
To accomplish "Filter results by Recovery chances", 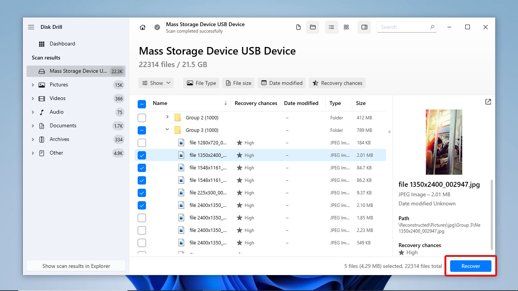I will pos(337,83).
